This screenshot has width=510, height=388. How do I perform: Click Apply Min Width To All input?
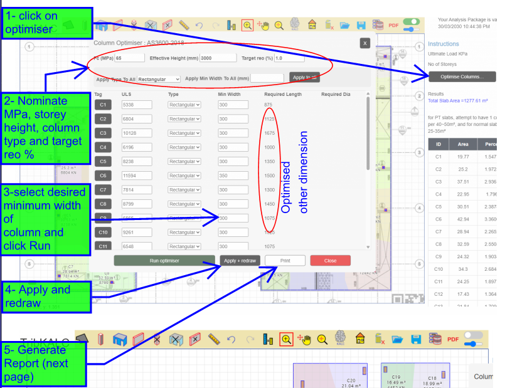click(x=267, y=78)
